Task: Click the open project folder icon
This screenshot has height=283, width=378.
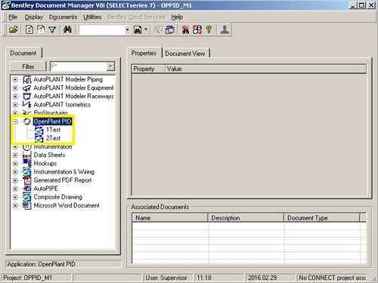Action: 14,29
